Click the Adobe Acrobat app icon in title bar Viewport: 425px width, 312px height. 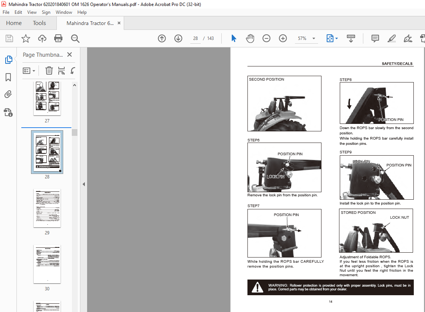[x=4, y=4]
